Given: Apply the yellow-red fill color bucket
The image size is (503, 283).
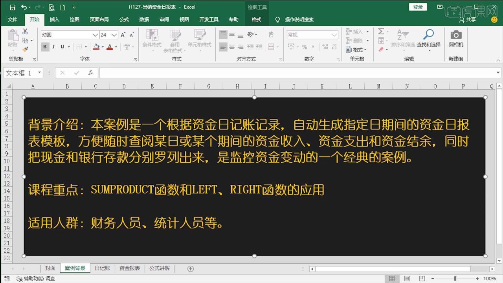Looking at the screenshot, I should coord(96,47).
